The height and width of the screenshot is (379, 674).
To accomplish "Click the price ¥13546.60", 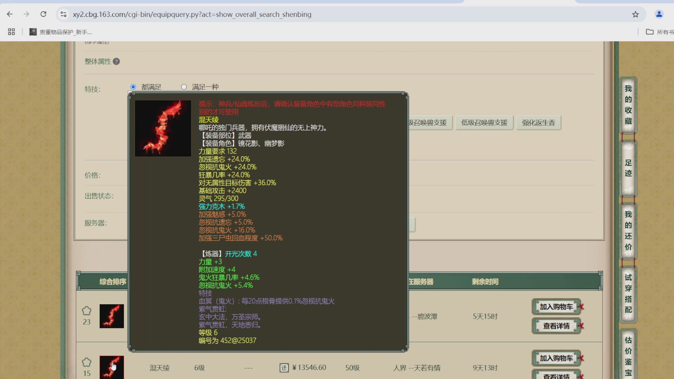I will click(x=309, y=367).
